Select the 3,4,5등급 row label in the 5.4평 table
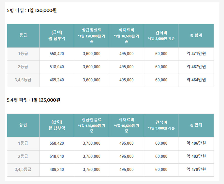224x184 pixels. point(23,169)
